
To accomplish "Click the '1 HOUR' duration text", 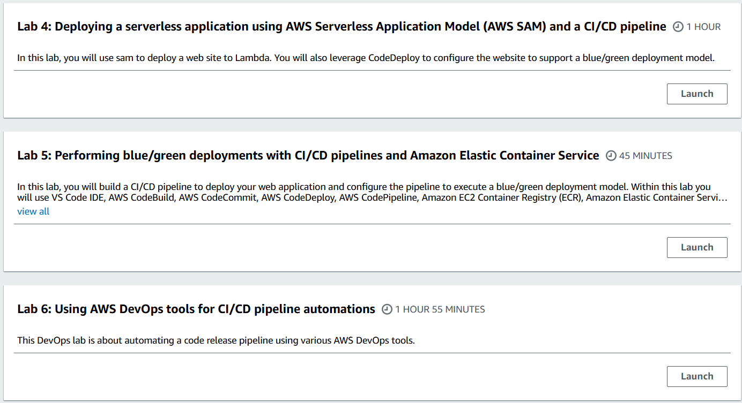I will coord(704,27).
